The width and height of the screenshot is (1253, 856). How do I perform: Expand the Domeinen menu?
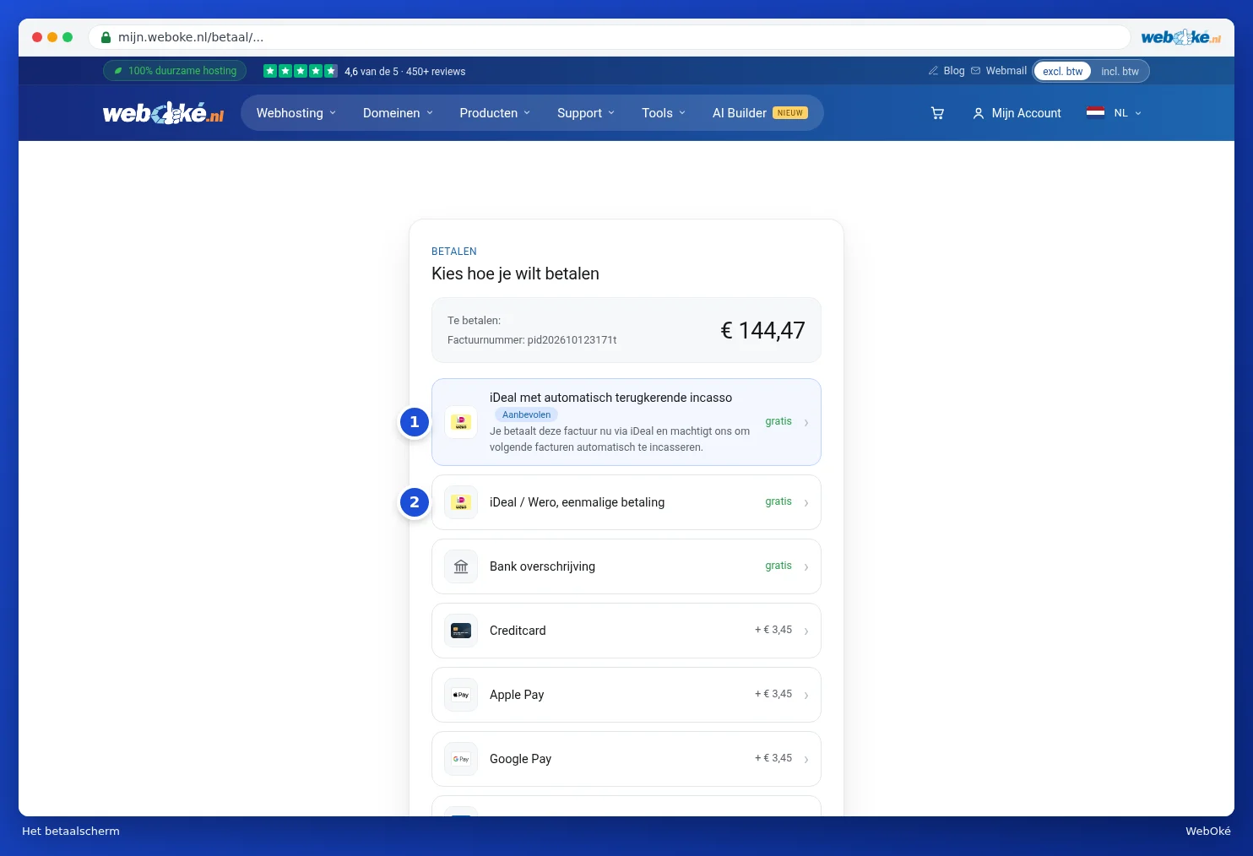tap(398, 113)
